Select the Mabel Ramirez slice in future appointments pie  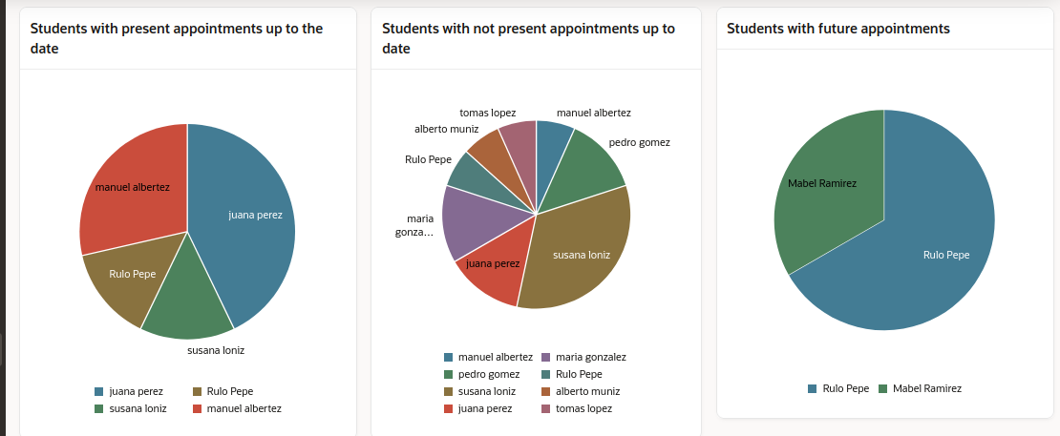point(826,191)
